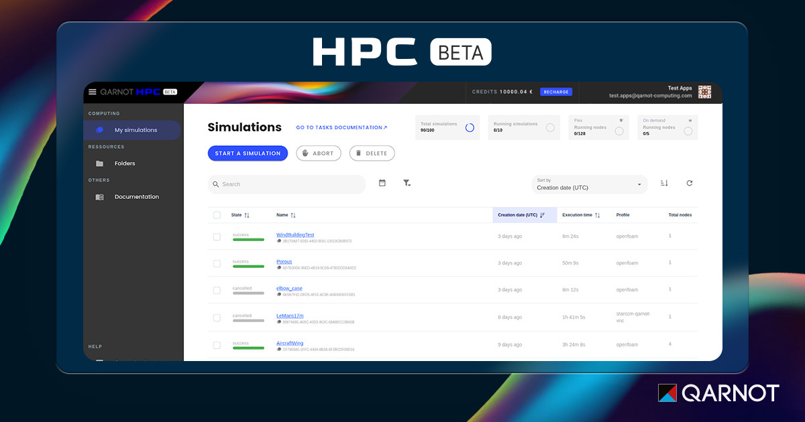
Task: Click the 8 days ago creation date
Action: coord(510,317)
